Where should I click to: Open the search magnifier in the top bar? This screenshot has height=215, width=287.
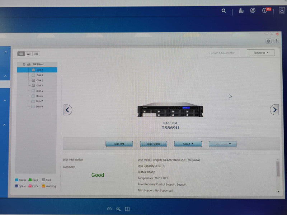(x=224, y=11)
